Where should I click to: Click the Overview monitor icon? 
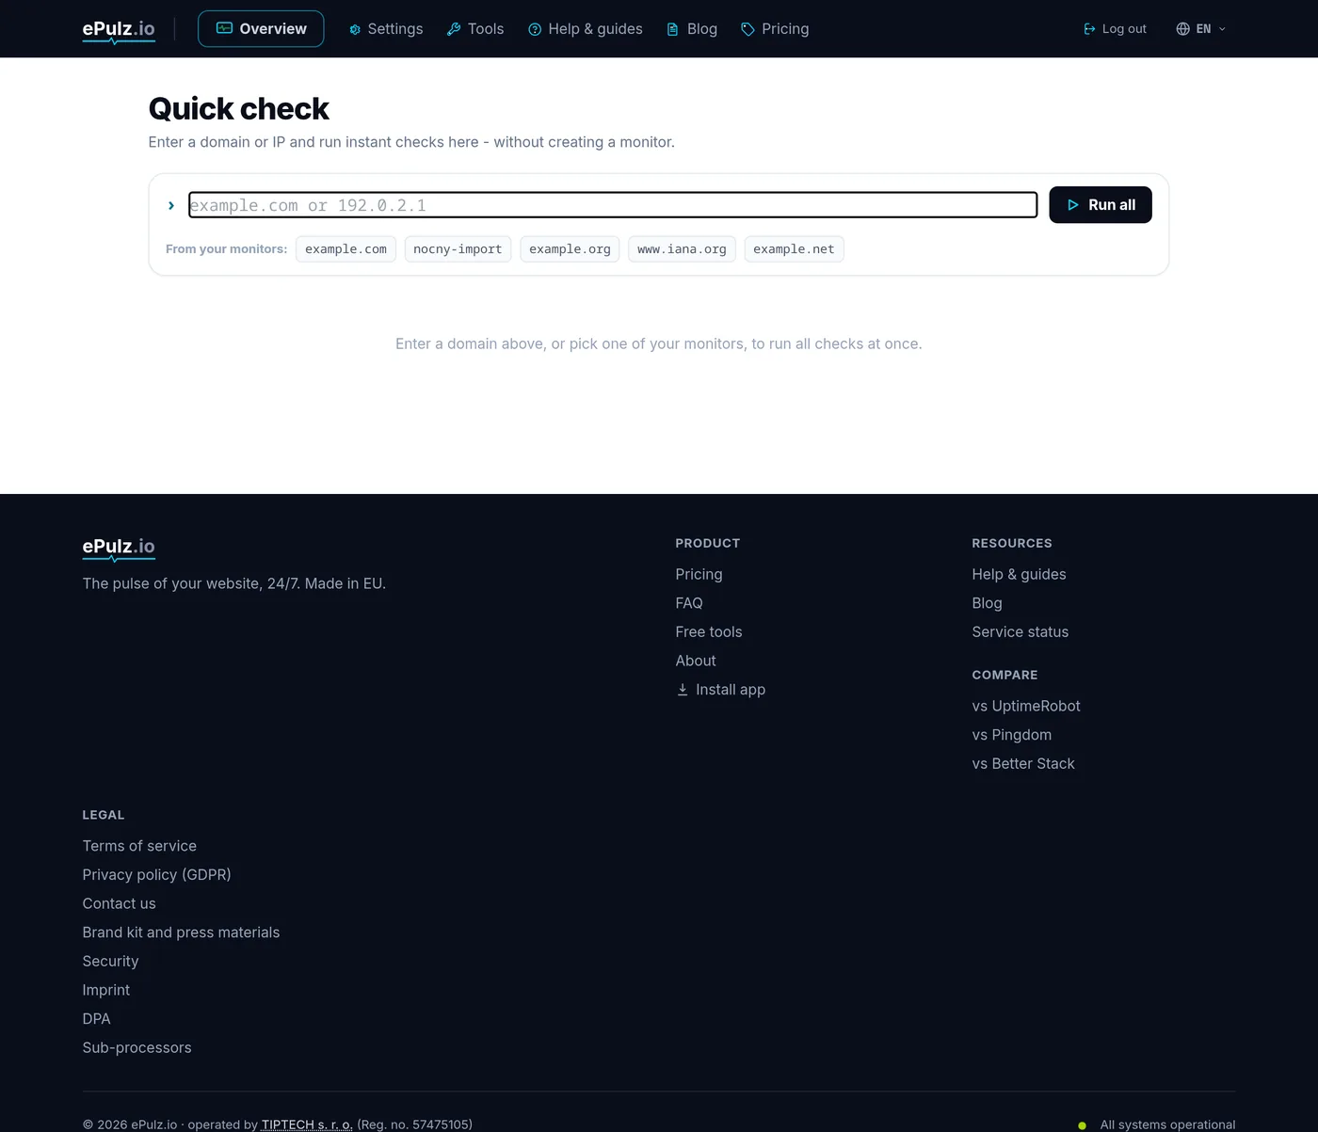pyautogui.click(x=224, y=28)
